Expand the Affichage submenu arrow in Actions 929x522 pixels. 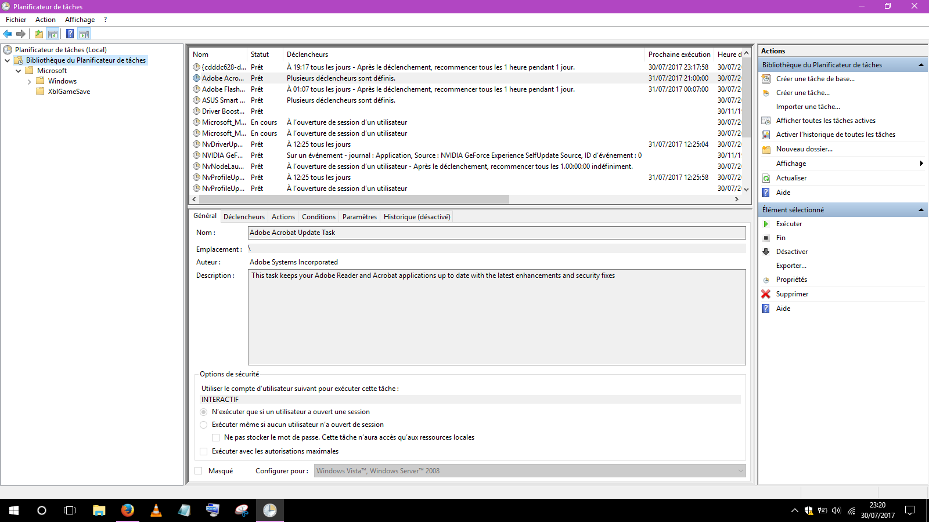point(921,164)
